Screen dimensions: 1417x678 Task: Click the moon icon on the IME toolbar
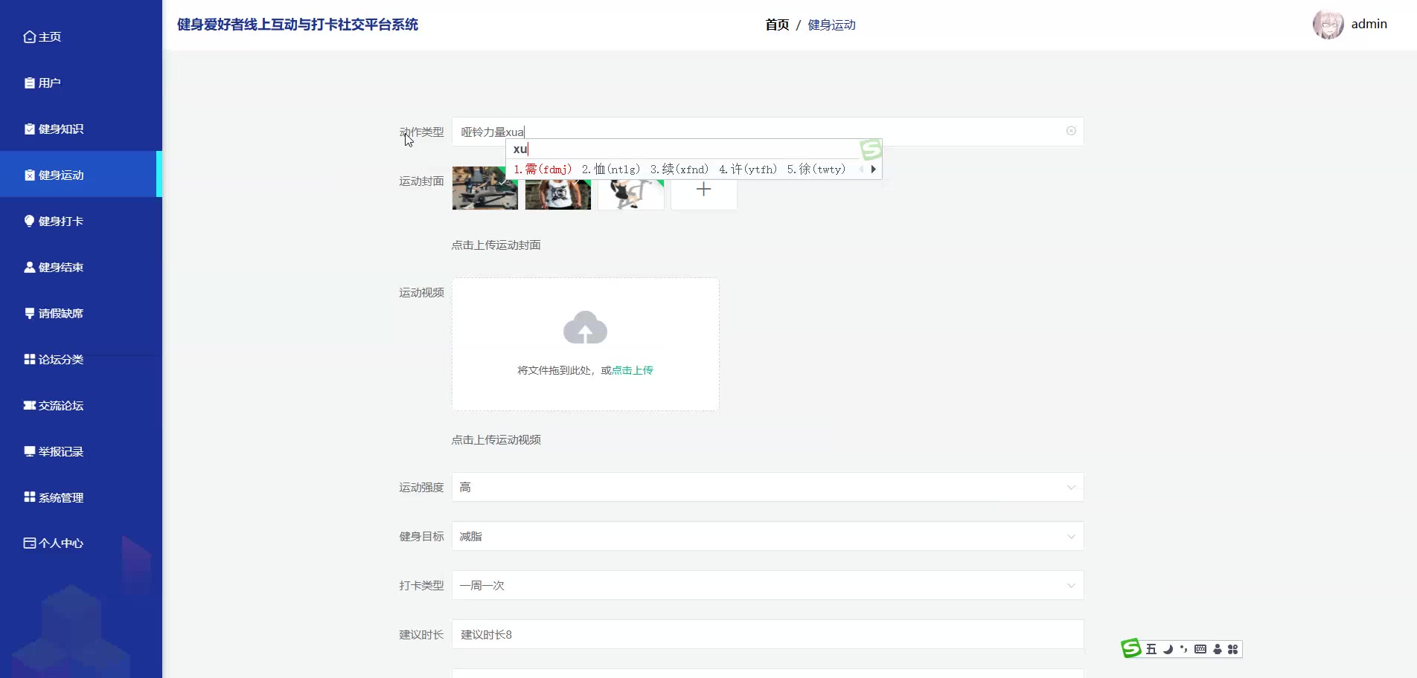click(1168, 649)
